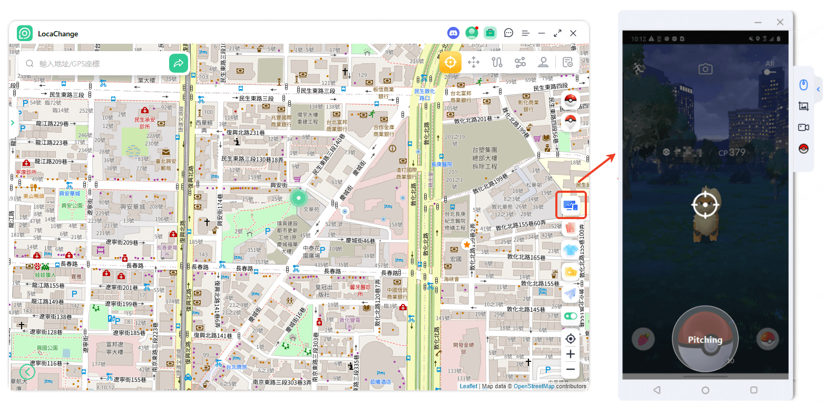Viewport: 824px width, 414px height.
Task: Open the Discord community icon
Action: 453,33
